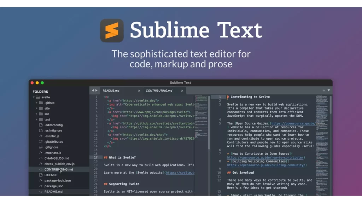Click the building-community link
Viewport: 362px width, 203px height.
coord(266,165)
